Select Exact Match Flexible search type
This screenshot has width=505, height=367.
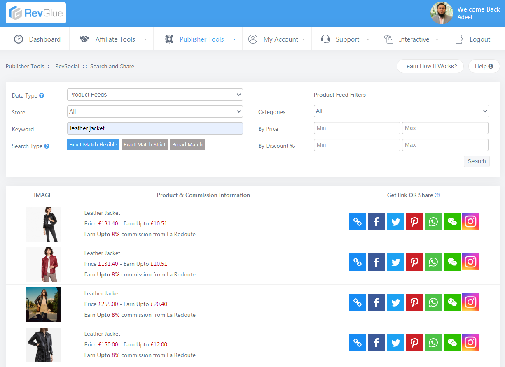93,144
